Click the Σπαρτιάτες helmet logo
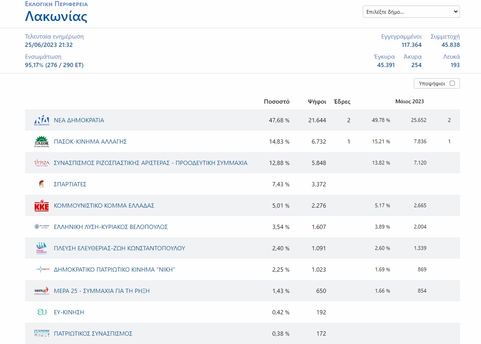The width and height of the screenshot is (481, 344). [x=41, y=184]
